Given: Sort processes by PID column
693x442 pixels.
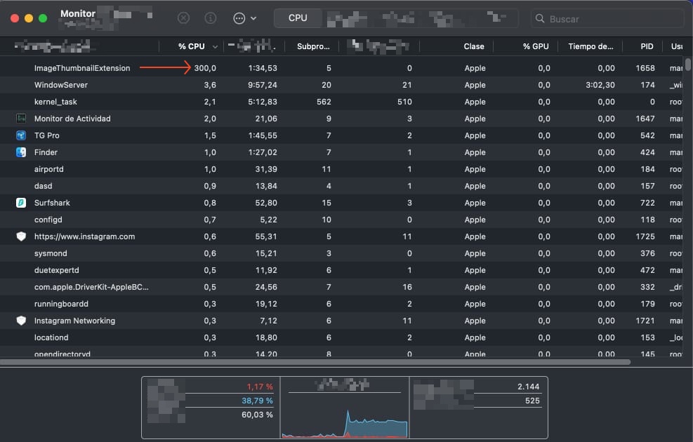Looking at the screenshot, I should point(647,46).
